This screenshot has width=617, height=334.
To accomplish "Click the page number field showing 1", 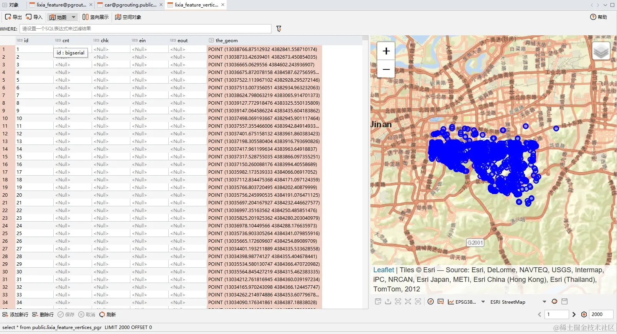I will [557, 314].
